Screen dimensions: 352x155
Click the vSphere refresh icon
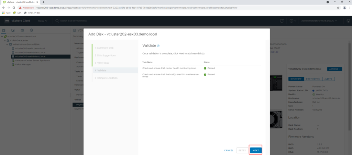click(282, 21)
